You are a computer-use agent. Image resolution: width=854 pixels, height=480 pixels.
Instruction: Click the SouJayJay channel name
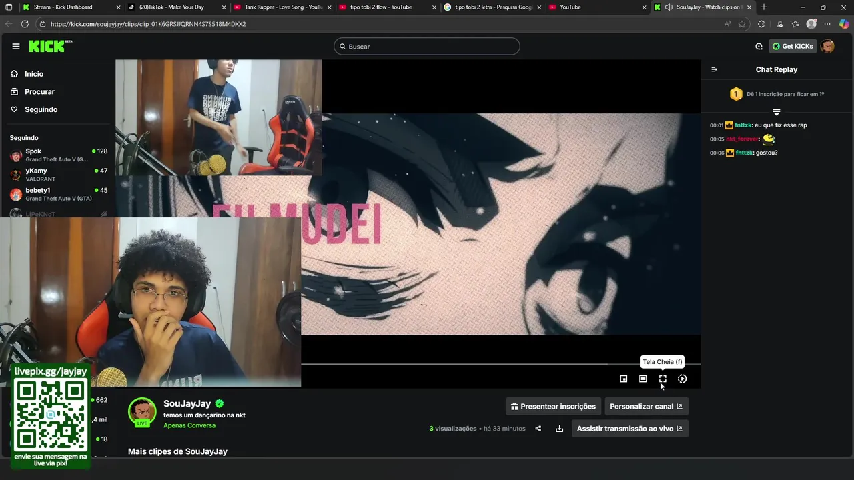(187, 403)
